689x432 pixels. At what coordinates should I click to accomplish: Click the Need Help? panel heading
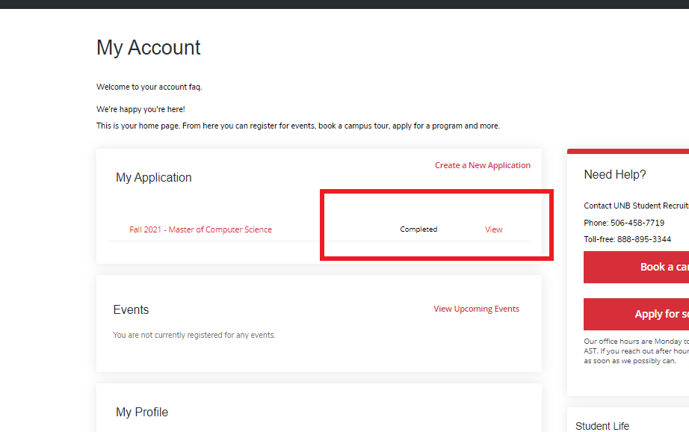pos(614,175)
